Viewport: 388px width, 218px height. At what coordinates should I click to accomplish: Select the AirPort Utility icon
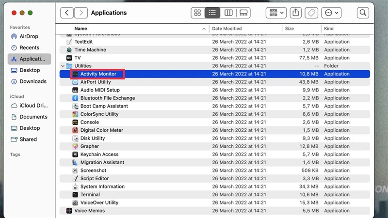[75, 82]
